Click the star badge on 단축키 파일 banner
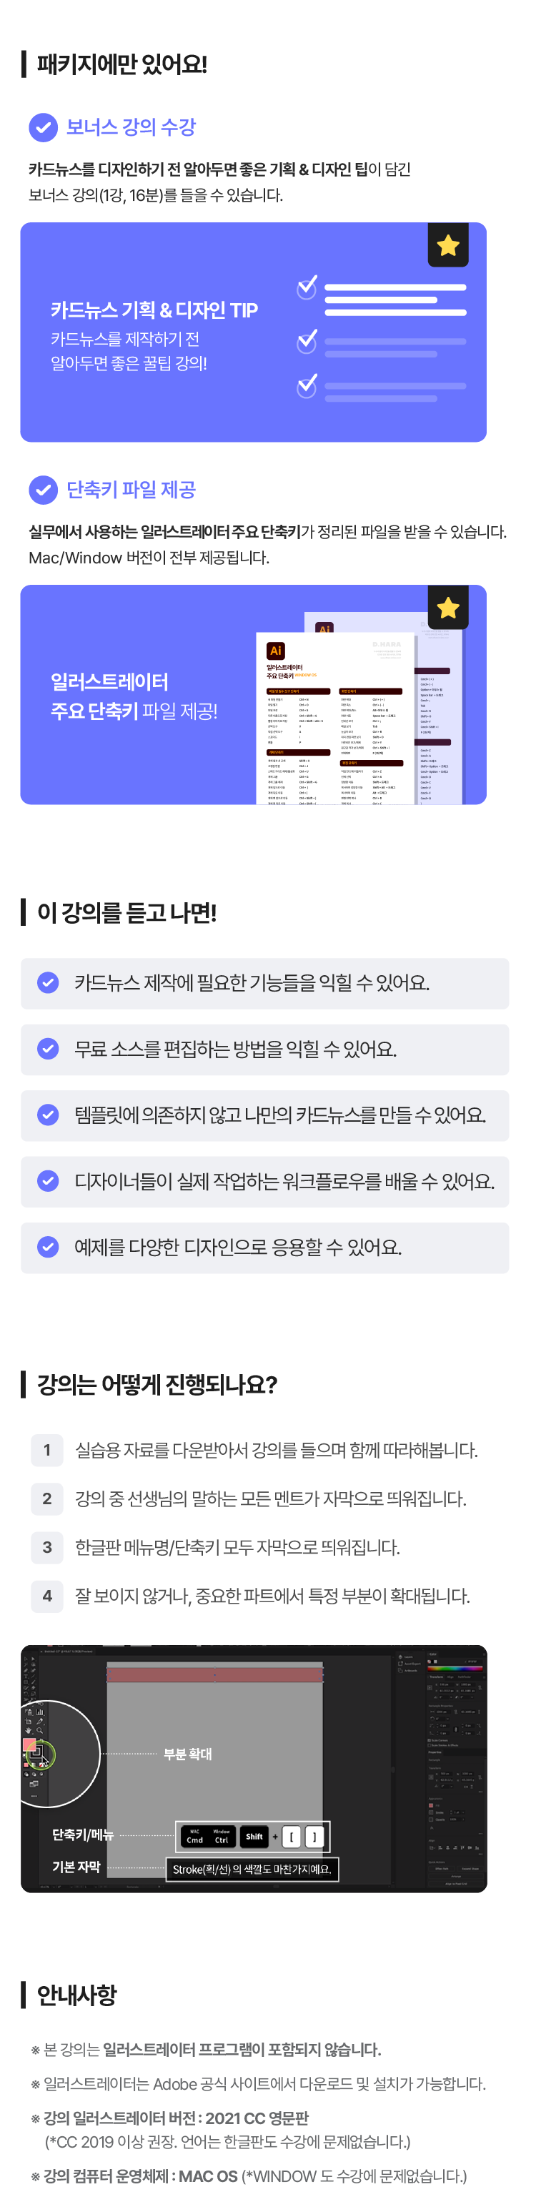 click(x=447, y=608)
